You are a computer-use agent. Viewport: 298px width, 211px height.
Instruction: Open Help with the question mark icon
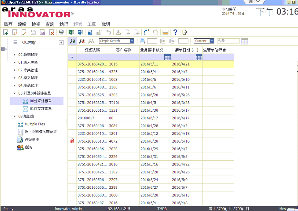175,32
